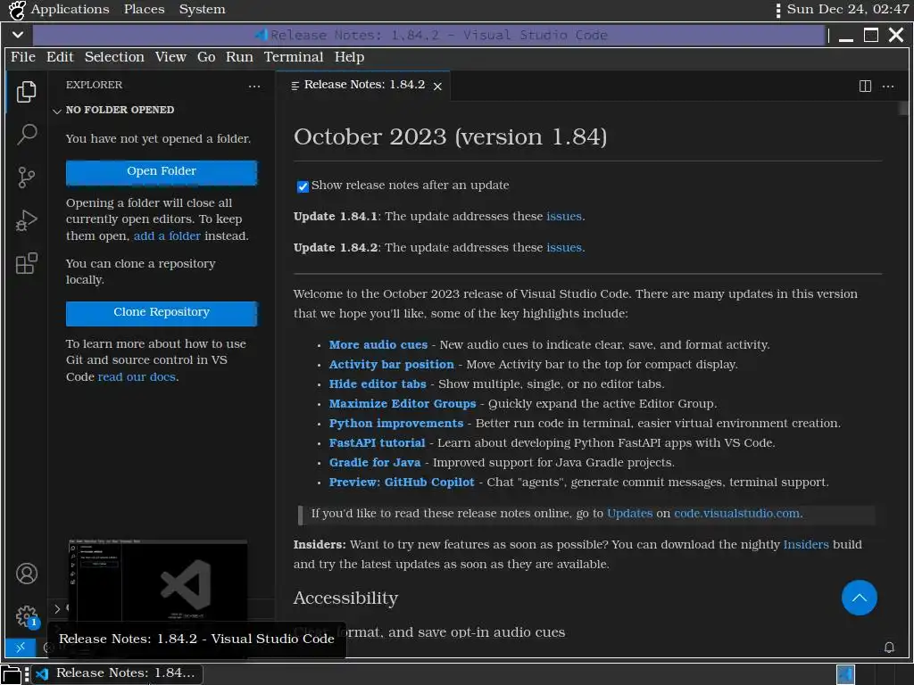Open editor More Actions ellipsis
This screenshot has height=685, width=914.
click(x=888, y=87)
